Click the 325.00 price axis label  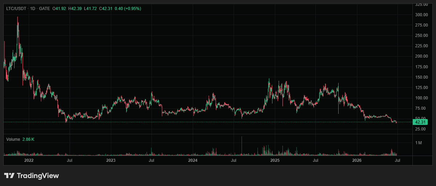pyautogui.click(x=421, y=4)
